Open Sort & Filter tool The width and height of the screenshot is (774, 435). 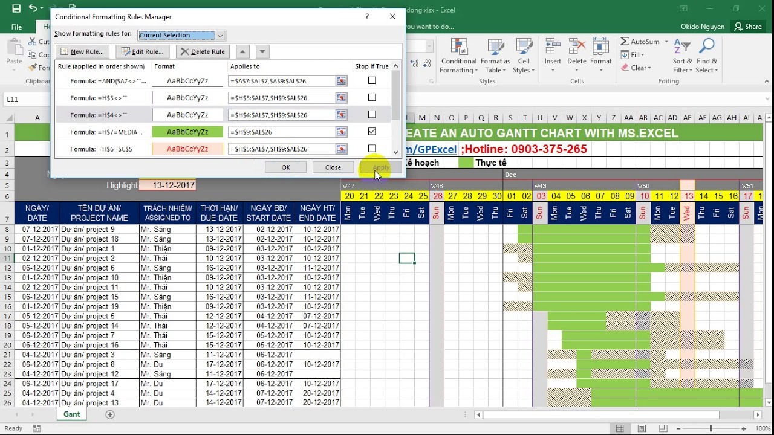(682, 56)
